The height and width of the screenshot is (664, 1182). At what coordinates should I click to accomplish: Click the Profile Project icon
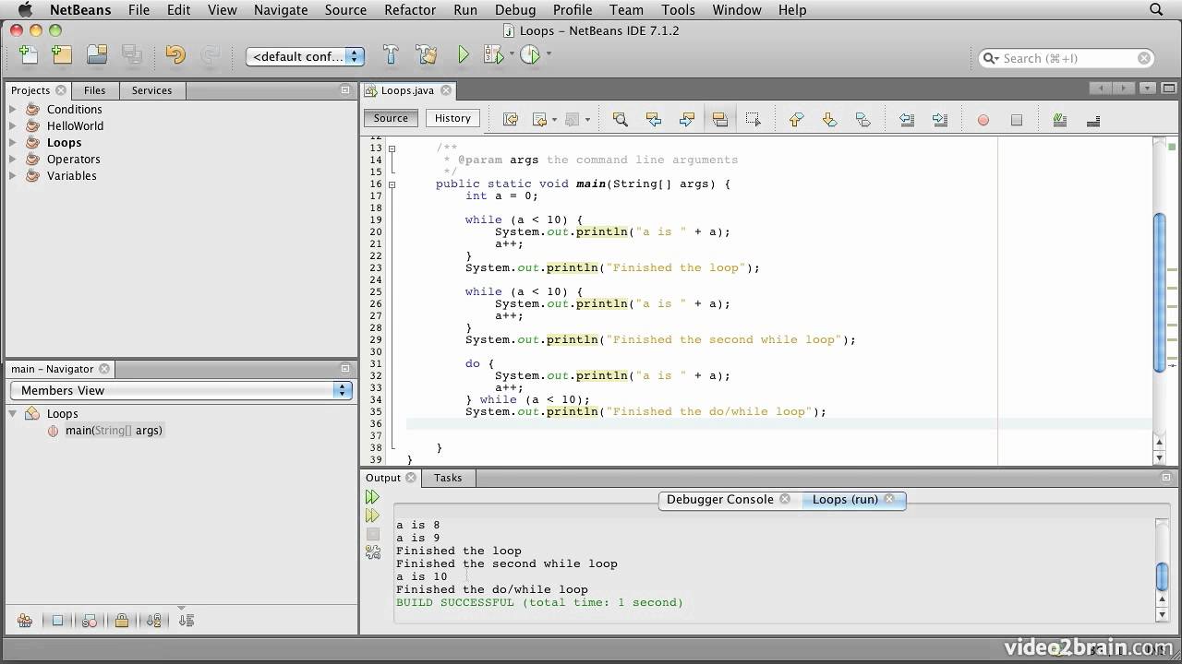530,55
